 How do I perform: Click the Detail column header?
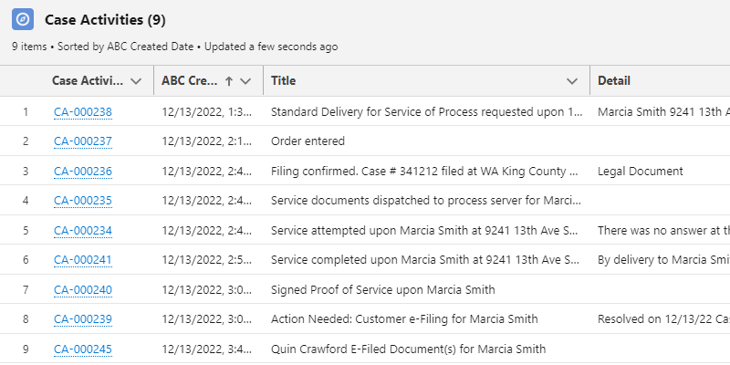click(614, 81)
